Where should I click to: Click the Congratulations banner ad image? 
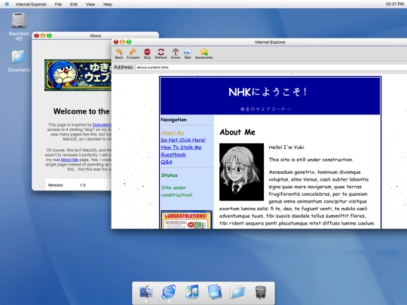(x=186, y=220)
